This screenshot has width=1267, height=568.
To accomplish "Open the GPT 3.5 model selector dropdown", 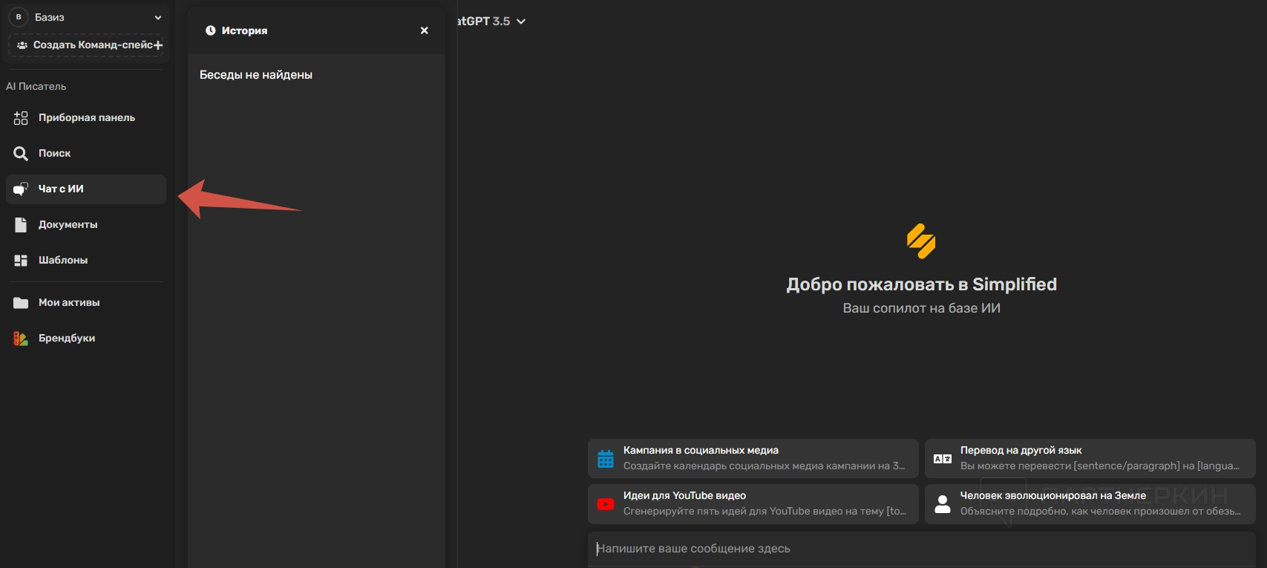I will [491, 22].
